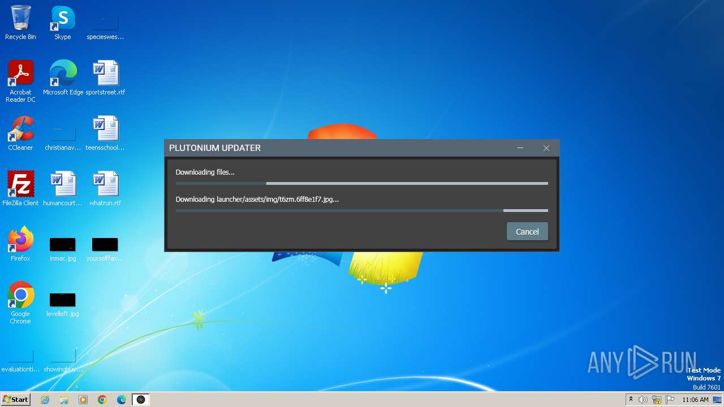The image size is (724, 407).
Task: Open the Recycle Bin icon
Action: click(x=20, y=23)
